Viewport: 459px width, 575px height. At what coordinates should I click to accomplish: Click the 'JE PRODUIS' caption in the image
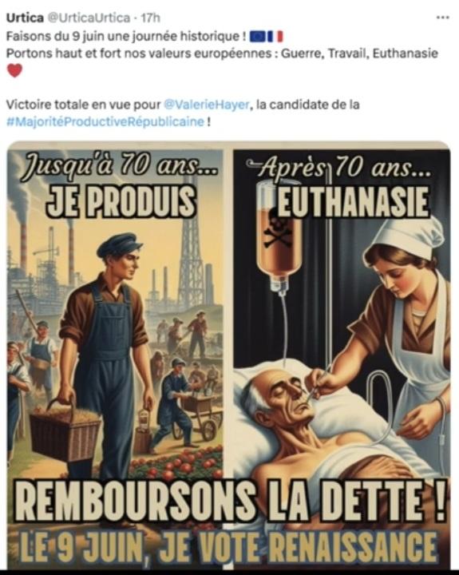(121, 202)
